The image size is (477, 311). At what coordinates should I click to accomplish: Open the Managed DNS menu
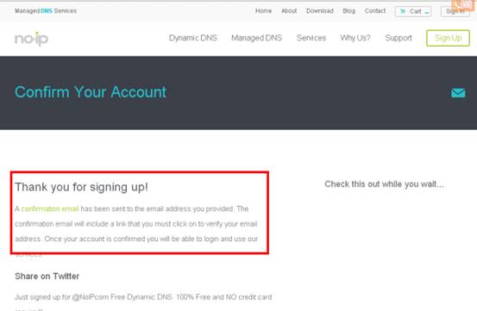coord(256,38)
